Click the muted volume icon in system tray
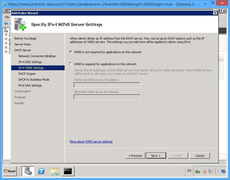230x180 pixels. 204,171
